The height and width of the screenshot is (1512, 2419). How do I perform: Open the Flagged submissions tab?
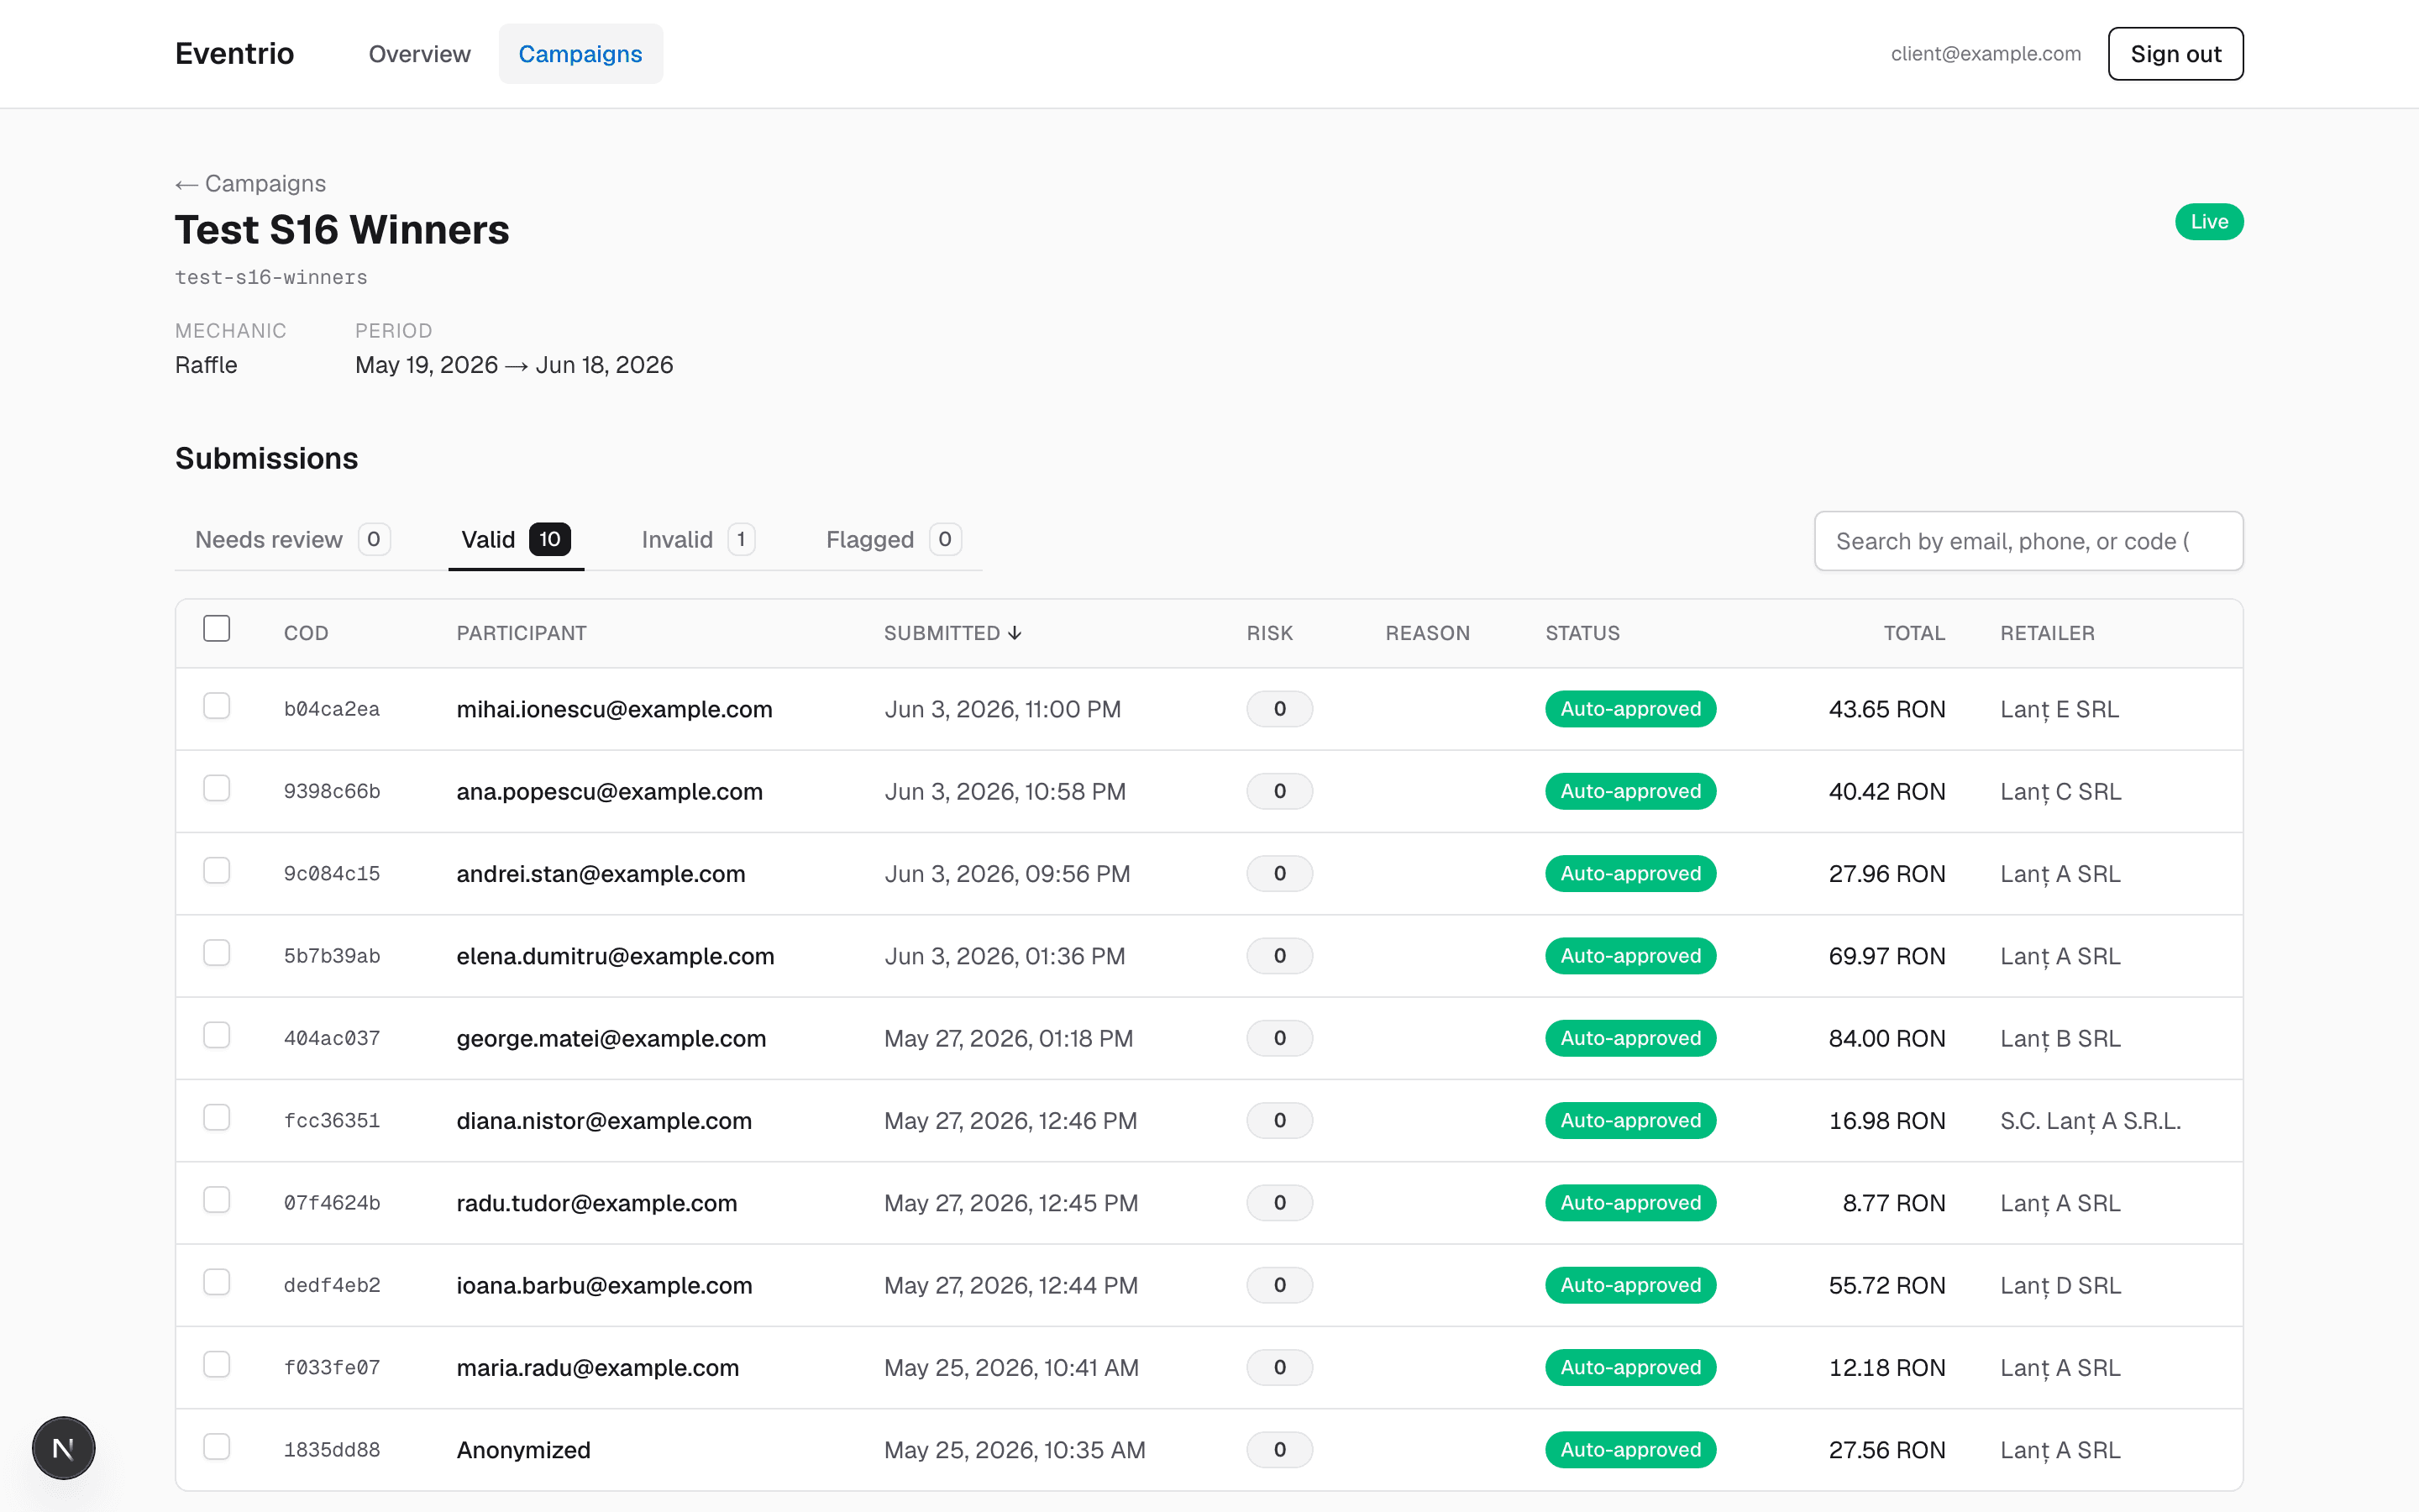pyautogui.click(x=893, y=540)
